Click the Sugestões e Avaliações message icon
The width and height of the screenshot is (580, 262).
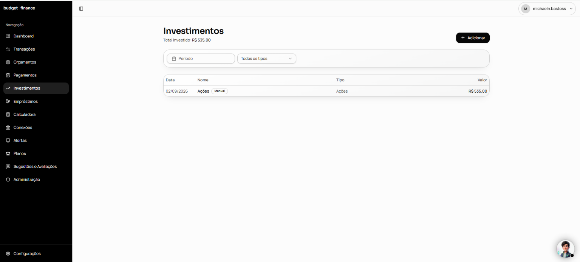click(x=8, y=166)
